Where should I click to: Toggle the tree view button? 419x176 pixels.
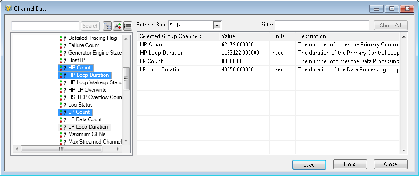(x=107, y=26)
